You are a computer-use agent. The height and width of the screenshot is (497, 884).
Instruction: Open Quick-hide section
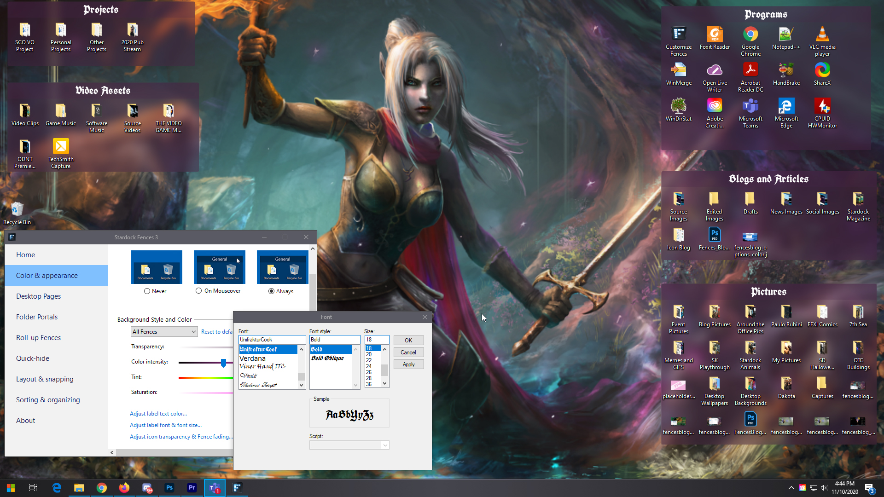click(56, 358)
